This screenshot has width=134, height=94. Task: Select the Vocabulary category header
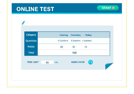(x=76, y=35)
